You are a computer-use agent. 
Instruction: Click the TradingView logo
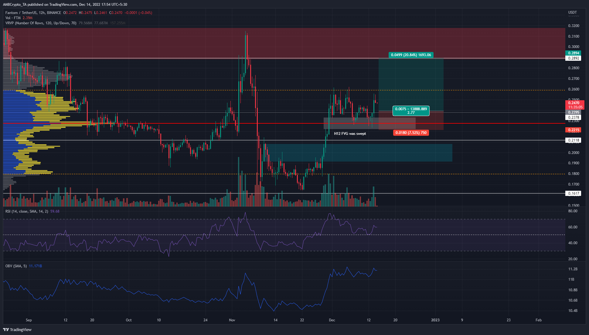[x=17, y=330]
